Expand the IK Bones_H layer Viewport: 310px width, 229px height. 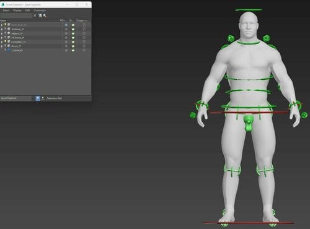tap(2, 29)
